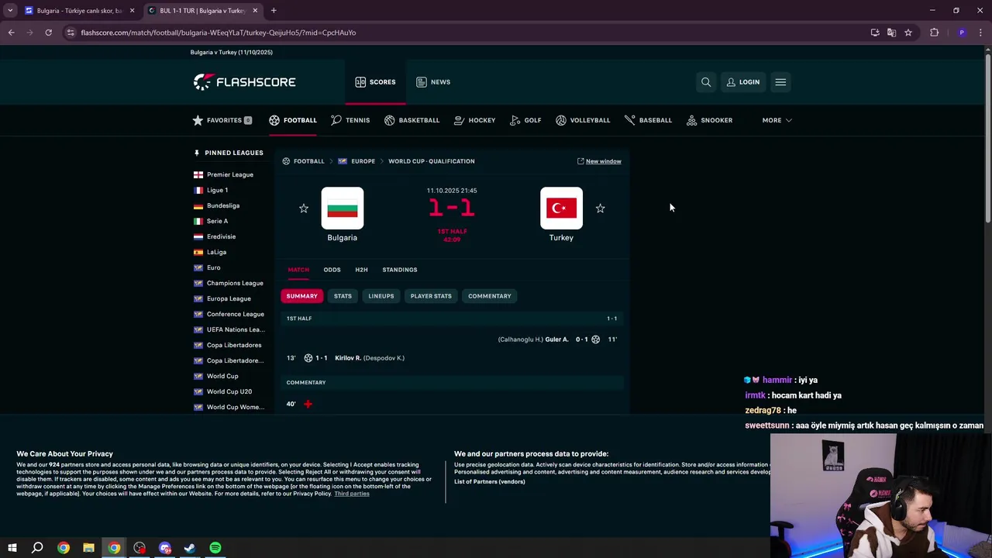
Task: Click the Flashscore logo
Action: click(244, 81)
